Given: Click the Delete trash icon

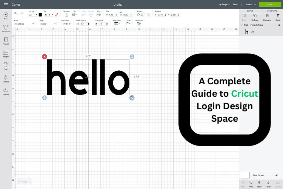Looking at the screenshot, I should [278, 16].
